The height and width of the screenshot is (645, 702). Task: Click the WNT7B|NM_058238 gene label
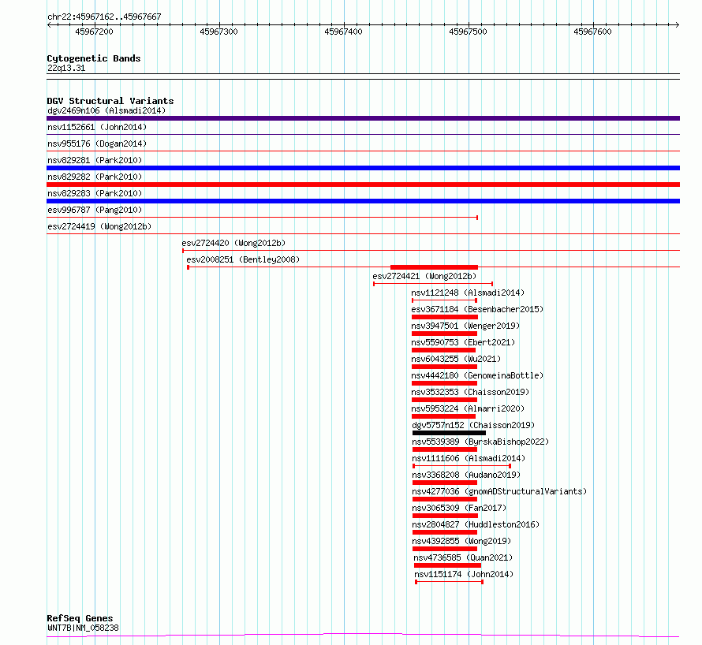coord(83,628)
